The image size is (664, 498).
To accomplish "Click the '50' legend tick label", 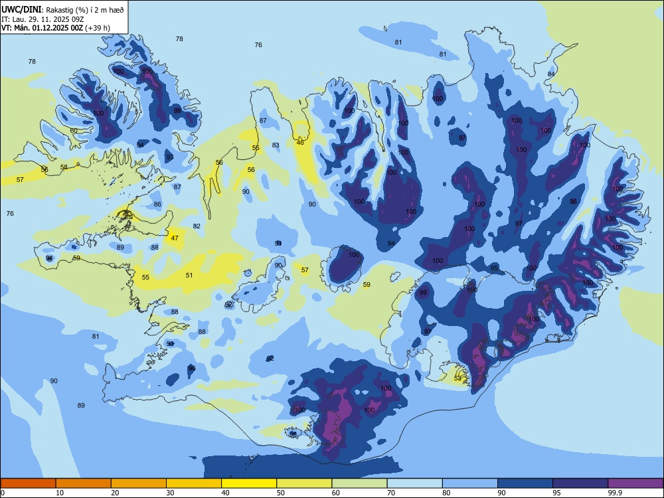I will click(x=280, y=493).
